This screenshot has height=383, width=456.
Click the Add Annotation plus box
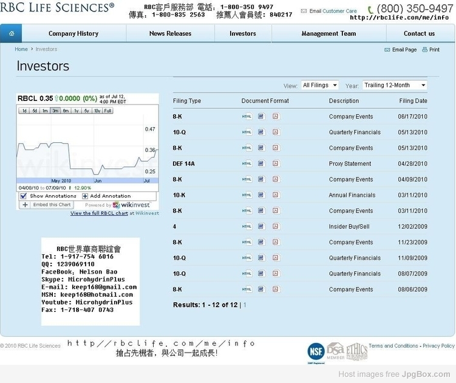[x=85, y=196]
